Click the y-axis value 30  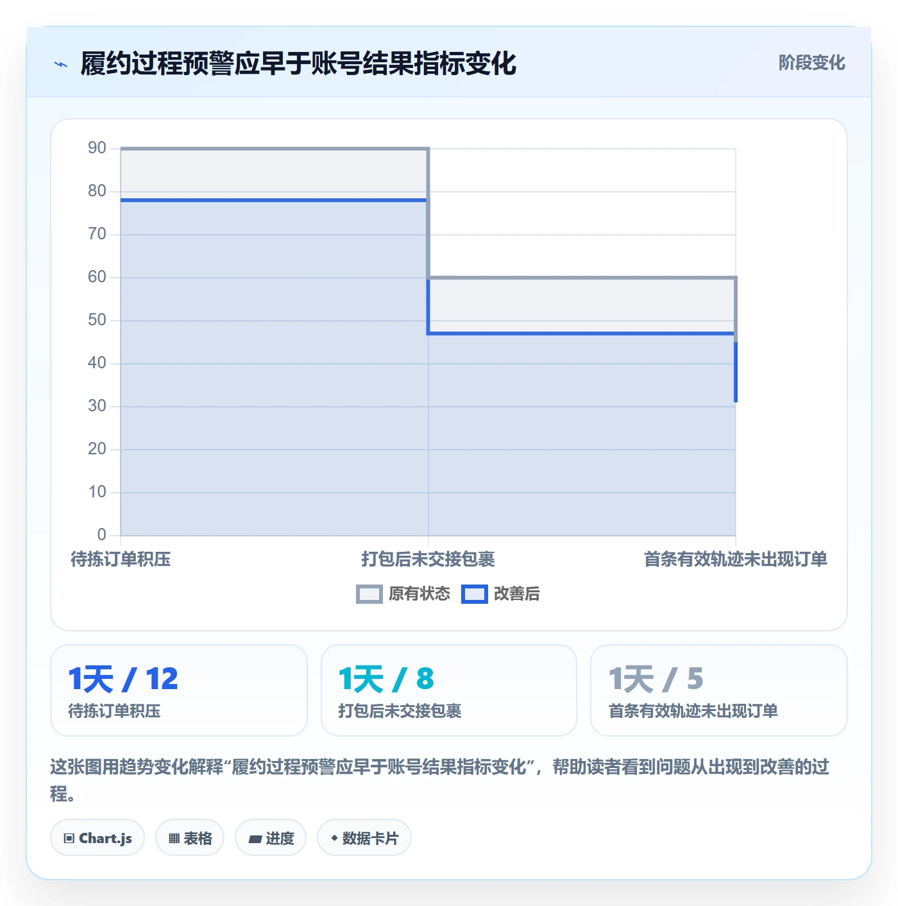[x=97, y=406]
